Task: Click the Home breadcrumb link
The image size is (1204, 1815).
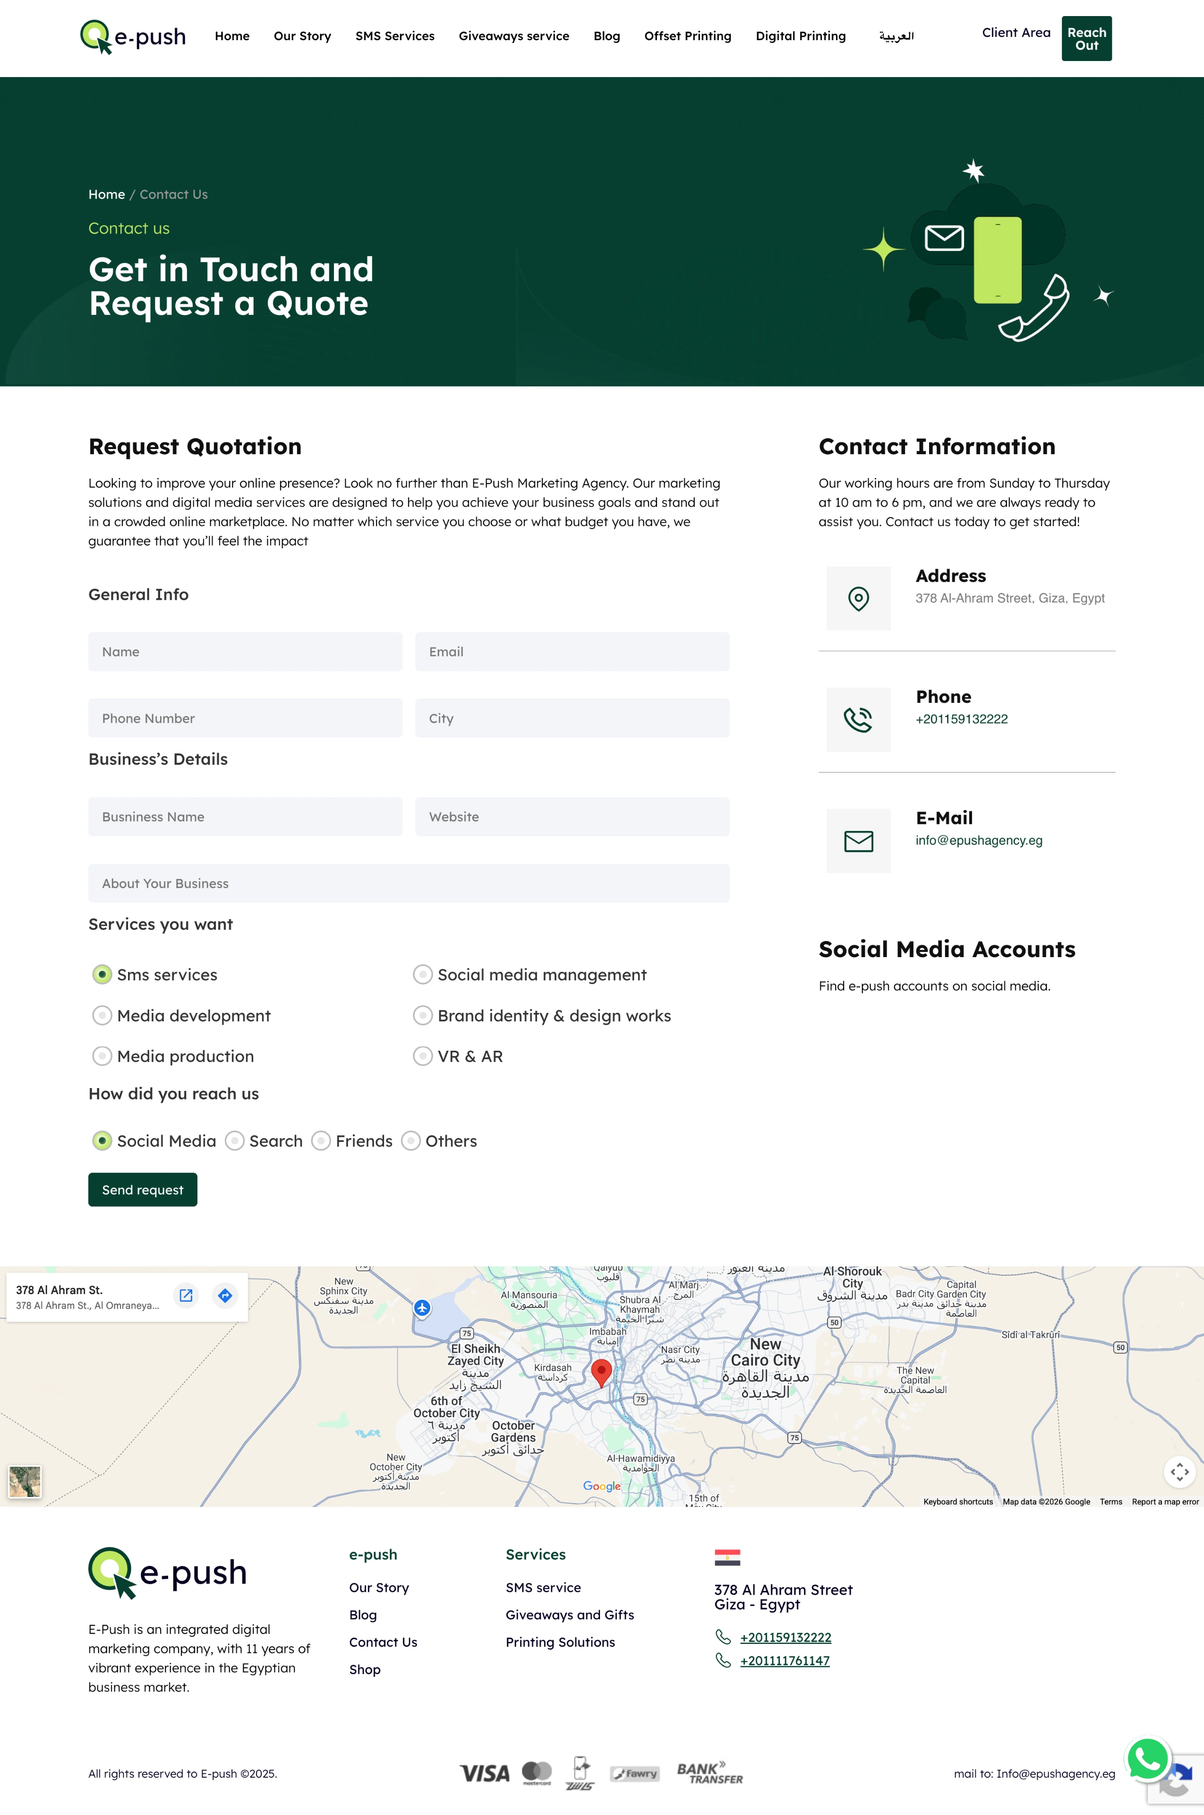Action: pos(107,194)
